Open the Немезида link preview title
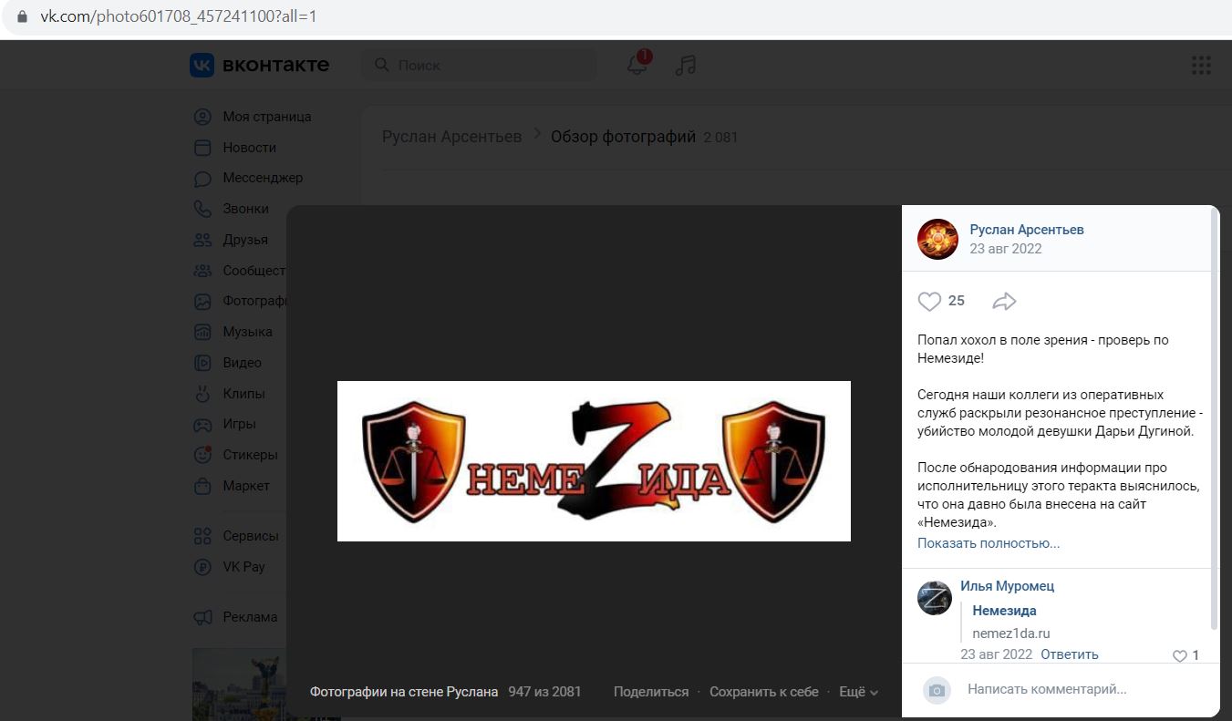Image resolution: width=1232 pixels, height=721 pixels. 1004,611
